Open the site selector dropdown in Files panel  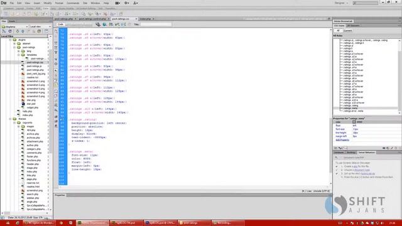click(x=14, y=26)
